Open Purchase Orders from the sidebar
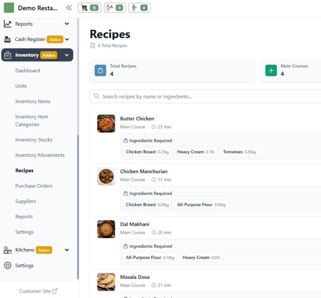321x298 pixels. pos(33,186)
